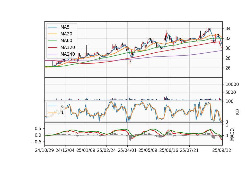Click the 25/01/09 date axis label
Viewport: 247px width, 177px height.
click(86, 150)
